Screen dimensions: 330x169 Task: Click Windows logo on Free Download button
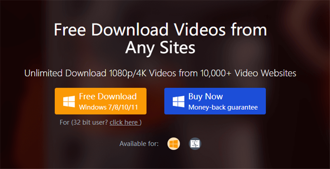tap(69, 102)
